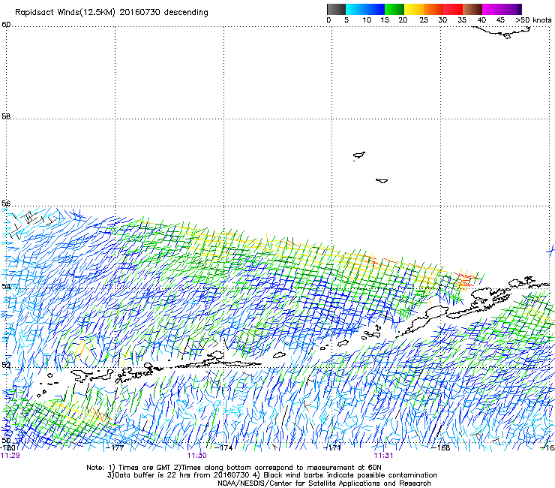Click the red wind barbs near 54N -167
This screenshot has height=488, width=555.
(464, 279)
